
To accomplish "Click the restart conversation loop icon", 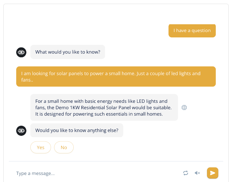I will [186, 173].
